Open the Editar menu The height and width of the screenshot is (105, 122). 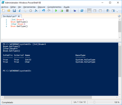pos(13,7)
